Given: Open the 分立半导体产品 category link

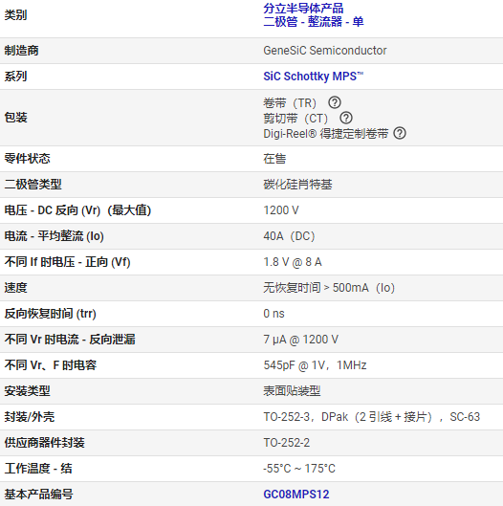Looking at the screenshot, I should pos(303,9).
